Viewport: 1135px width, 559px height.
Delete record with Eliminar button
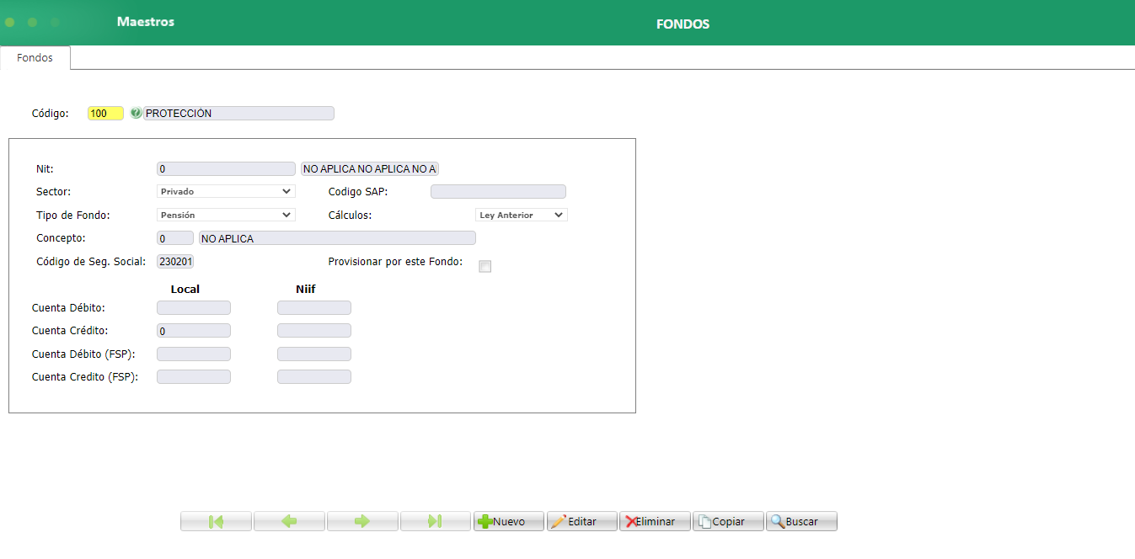tap(655, 521)
